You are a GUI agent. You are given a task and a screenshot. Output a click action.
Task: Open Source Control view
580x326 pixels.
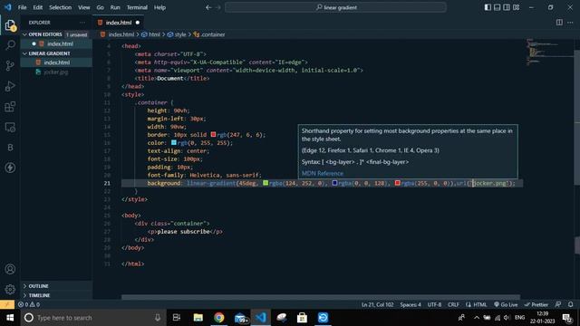(10, 65)
